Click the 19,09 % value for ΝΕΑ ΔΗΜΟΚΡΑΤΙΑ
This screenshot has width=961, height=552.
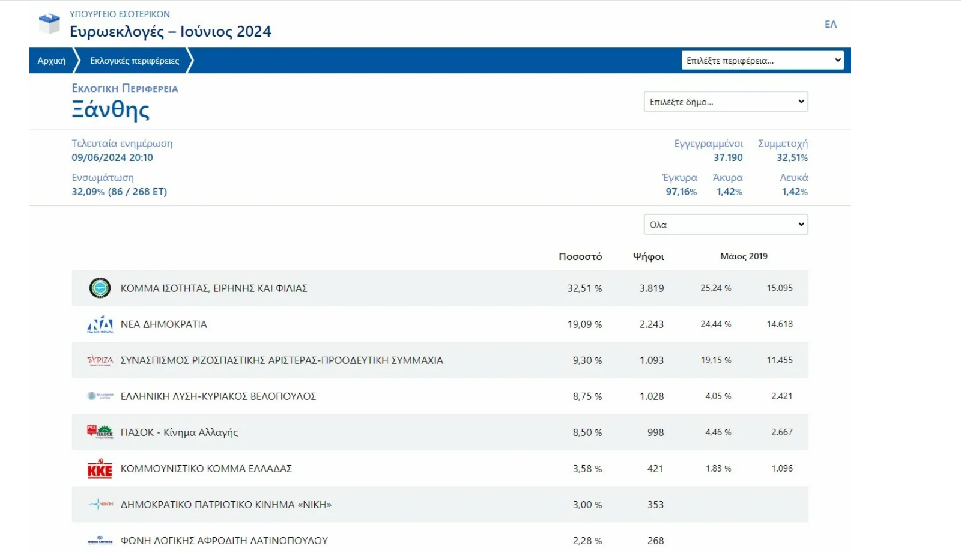[584, 324]
